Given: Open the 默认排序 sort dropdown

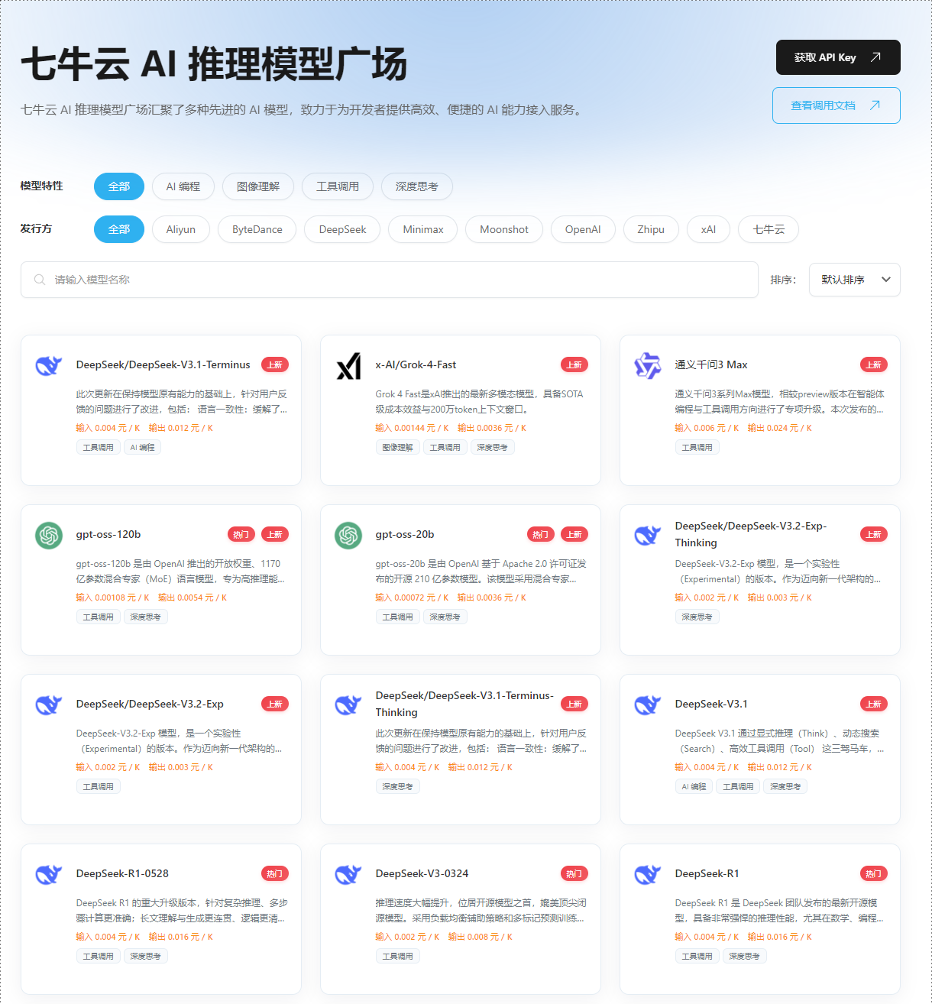Looking at the screenshot, I should 854,280.
